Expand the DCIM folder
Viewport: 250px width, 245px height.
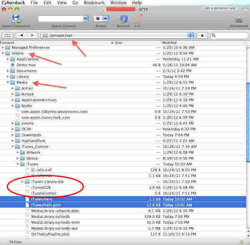point(13,129)
